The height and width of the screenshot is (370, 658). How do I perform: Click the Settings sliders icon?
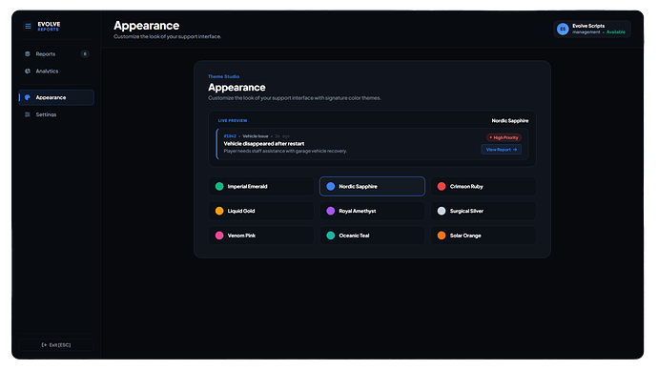[x=28, y=114]
